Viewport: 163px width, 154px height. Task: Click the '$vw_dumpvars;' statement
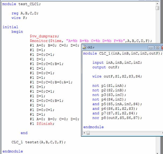pos(44,36)
